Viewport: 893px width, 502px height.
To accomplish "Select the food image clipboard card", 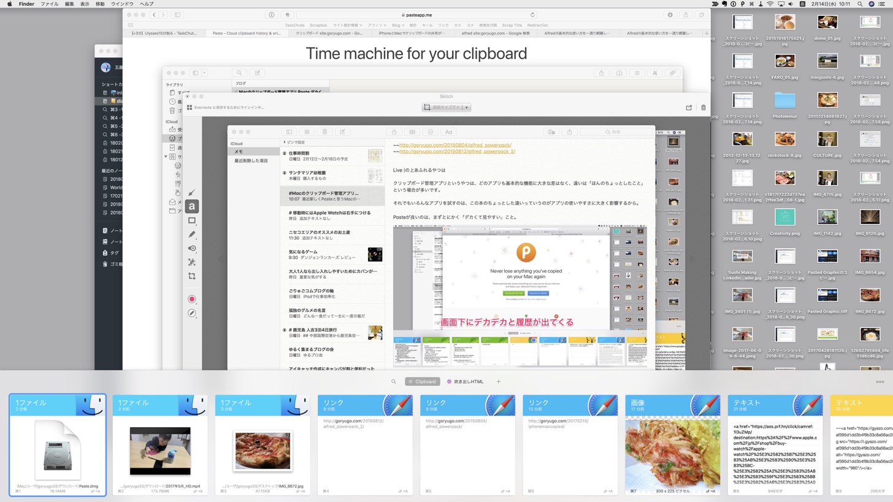I will [673, 444].
